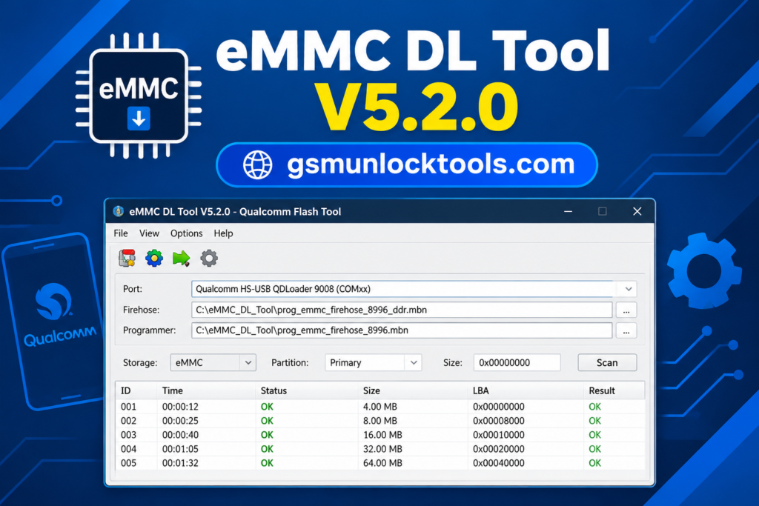The width and height of the screenshot is (759, 506).
Task: Open the Help menu
Action: coord(223,233)
